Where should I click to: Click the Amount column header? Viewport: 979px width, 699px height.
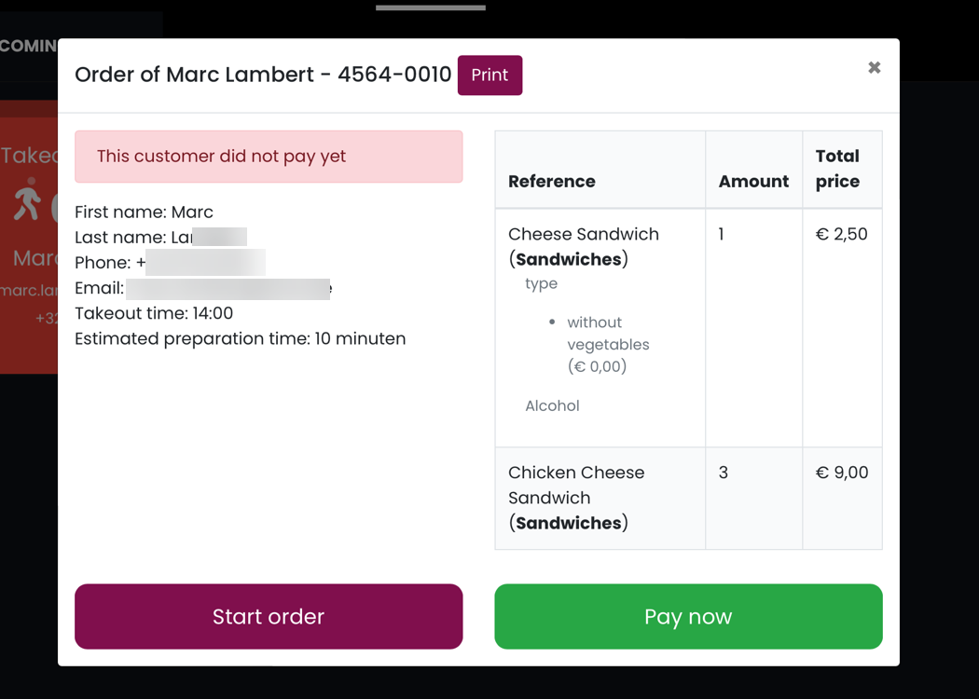tap(753, 182)
